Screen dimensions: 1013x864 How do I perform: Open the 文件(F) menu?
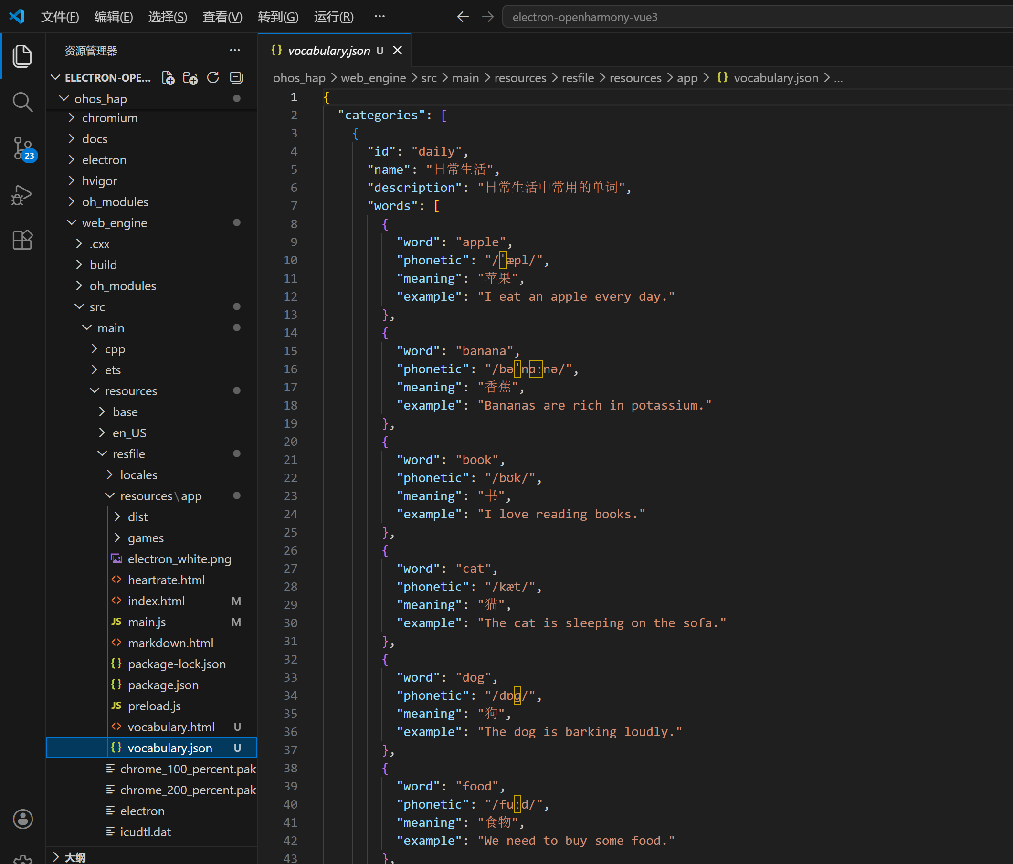[60, 17]
